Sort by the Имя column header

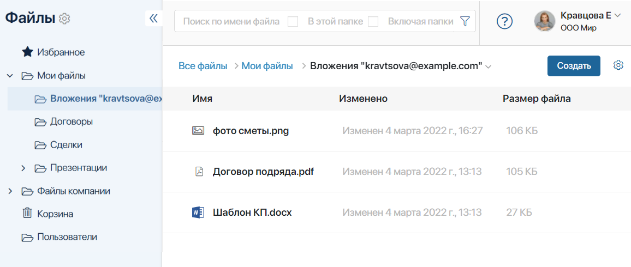point(203,99)
